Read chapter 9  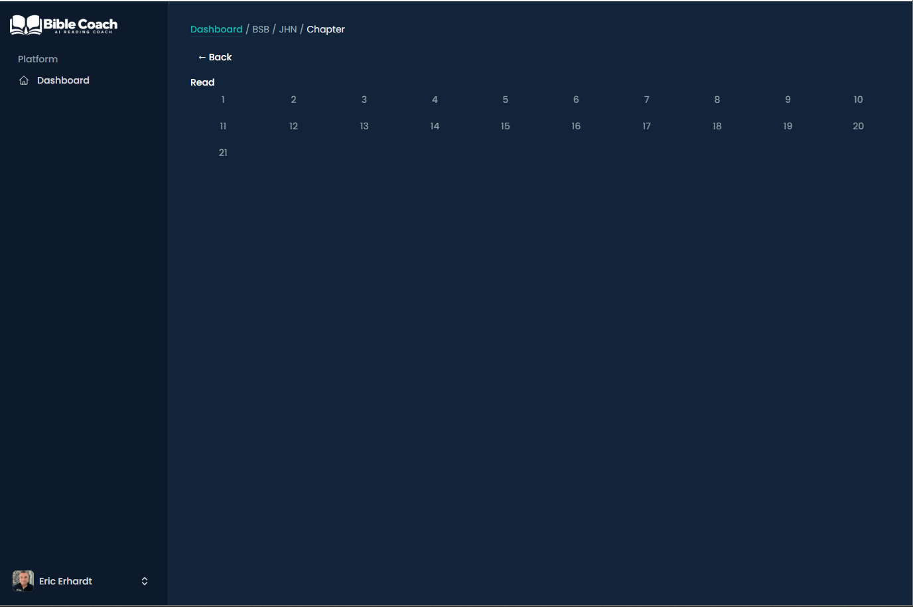788,100
